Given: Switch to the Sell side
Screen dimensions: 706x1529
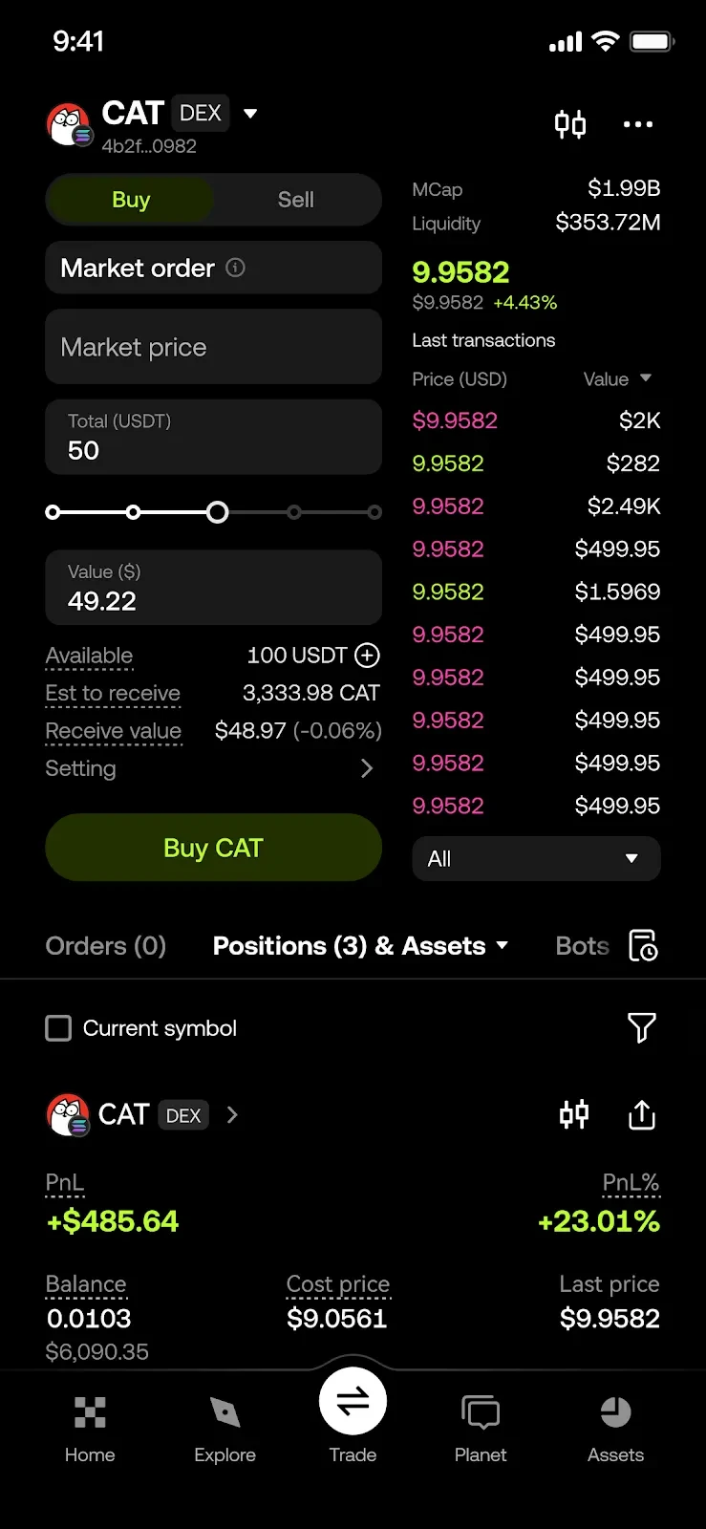Looking at the screenshot, I should [x=295, y=200].
